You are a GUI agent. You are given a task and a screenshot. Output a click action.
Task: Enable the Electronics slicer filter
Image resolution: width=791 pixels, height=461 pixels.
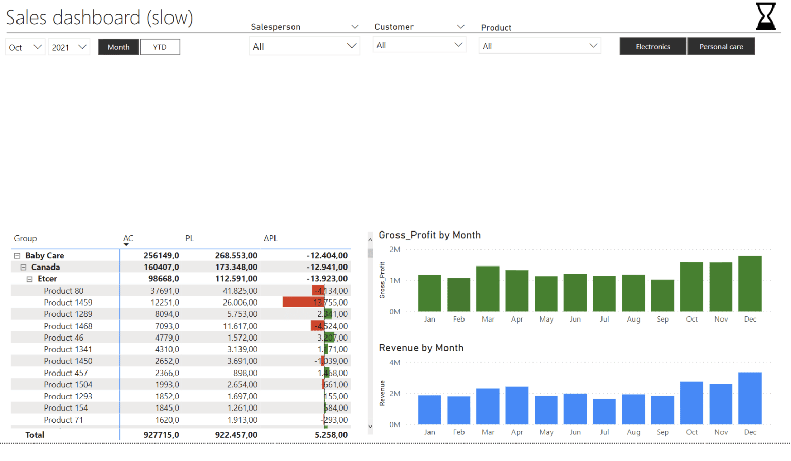(652, 46)
